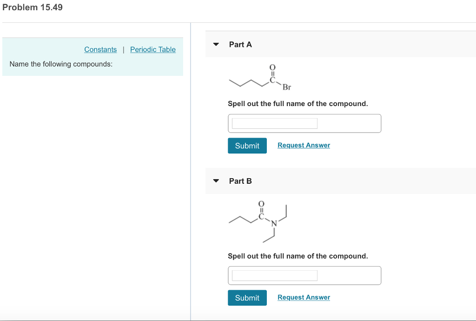Click the Part A header label

[240, 45]
